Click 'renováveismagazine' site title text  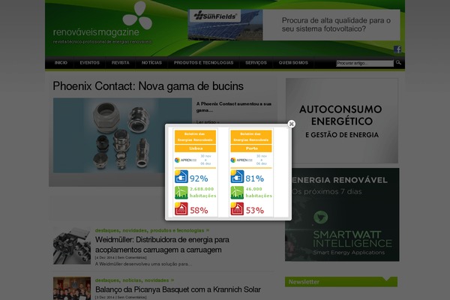click(x=96, y=32)
